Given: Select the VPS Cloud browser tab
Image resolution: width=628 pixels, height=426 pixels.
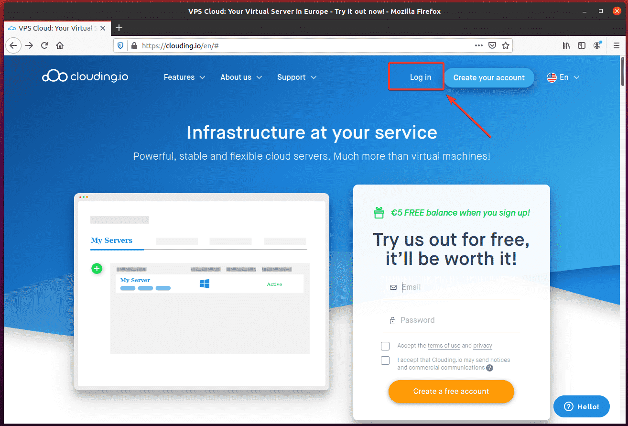Looking at the screenshot, I should pos(56,28).
